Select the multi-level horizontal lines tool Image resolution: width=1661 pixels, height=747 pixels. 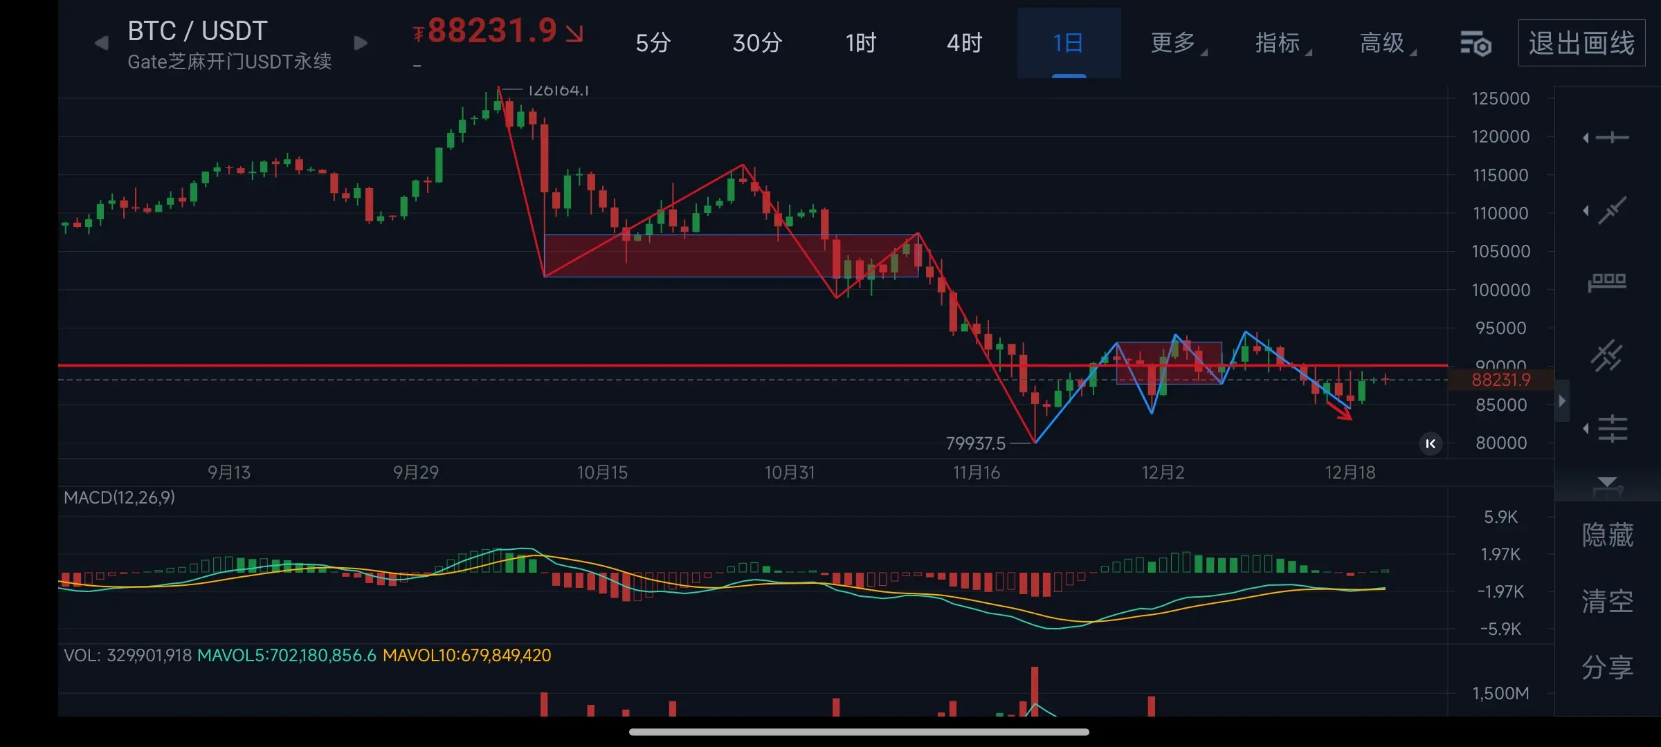1612,429
